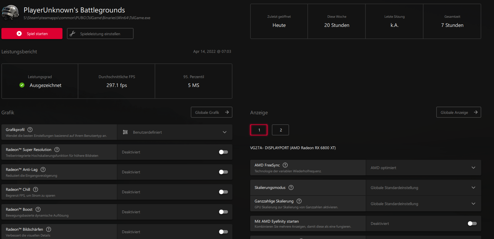Open Globale Anzeige settings
Viewport: 494px width, 239px height.
(x=459, y=112)
